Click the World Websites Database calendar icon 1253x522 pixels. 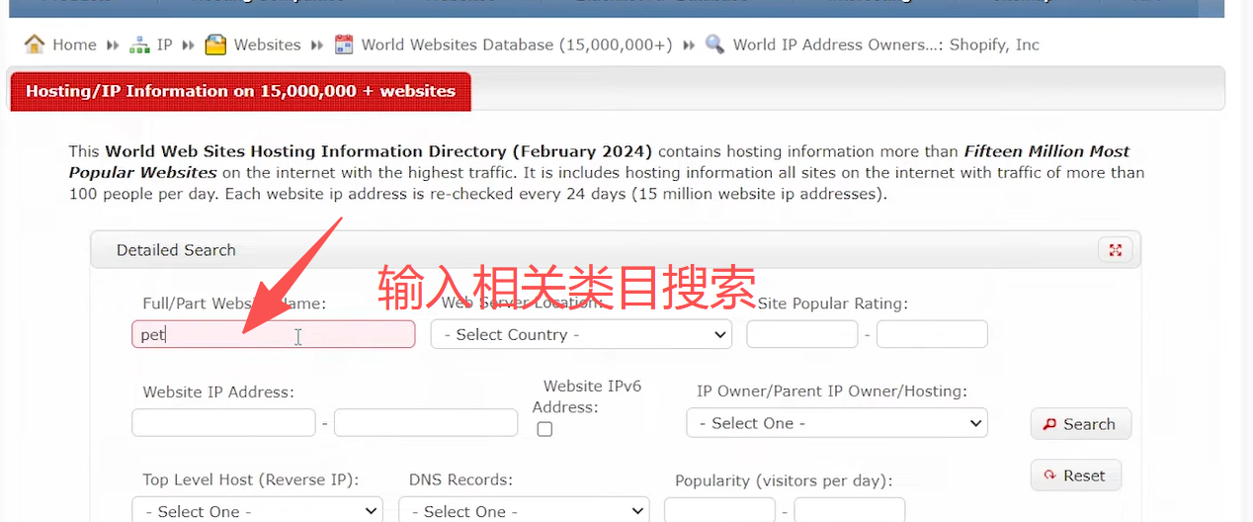[x=344, y=44]
